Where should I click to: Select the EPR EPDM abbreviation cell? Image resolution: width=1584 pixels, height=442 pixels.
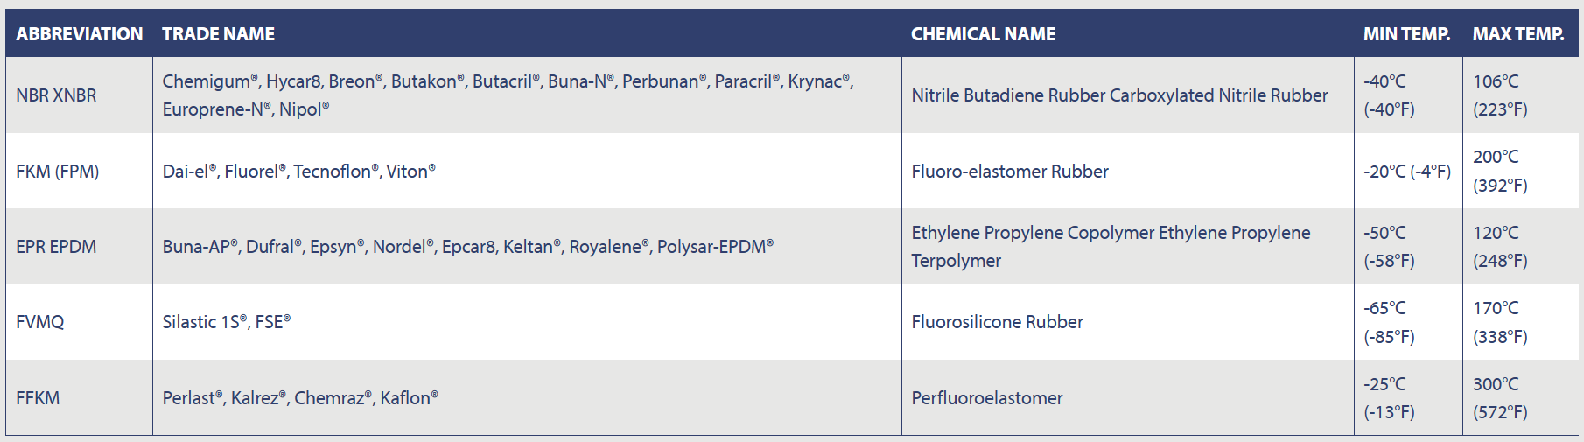point(56,247)
